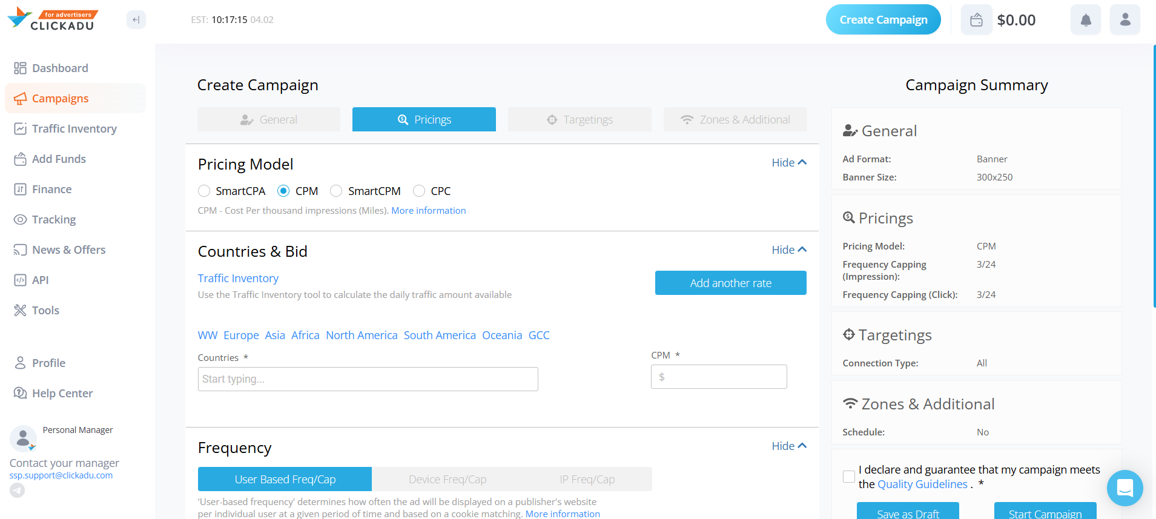Select SmartCPM pricing model

tap(336, 191)
